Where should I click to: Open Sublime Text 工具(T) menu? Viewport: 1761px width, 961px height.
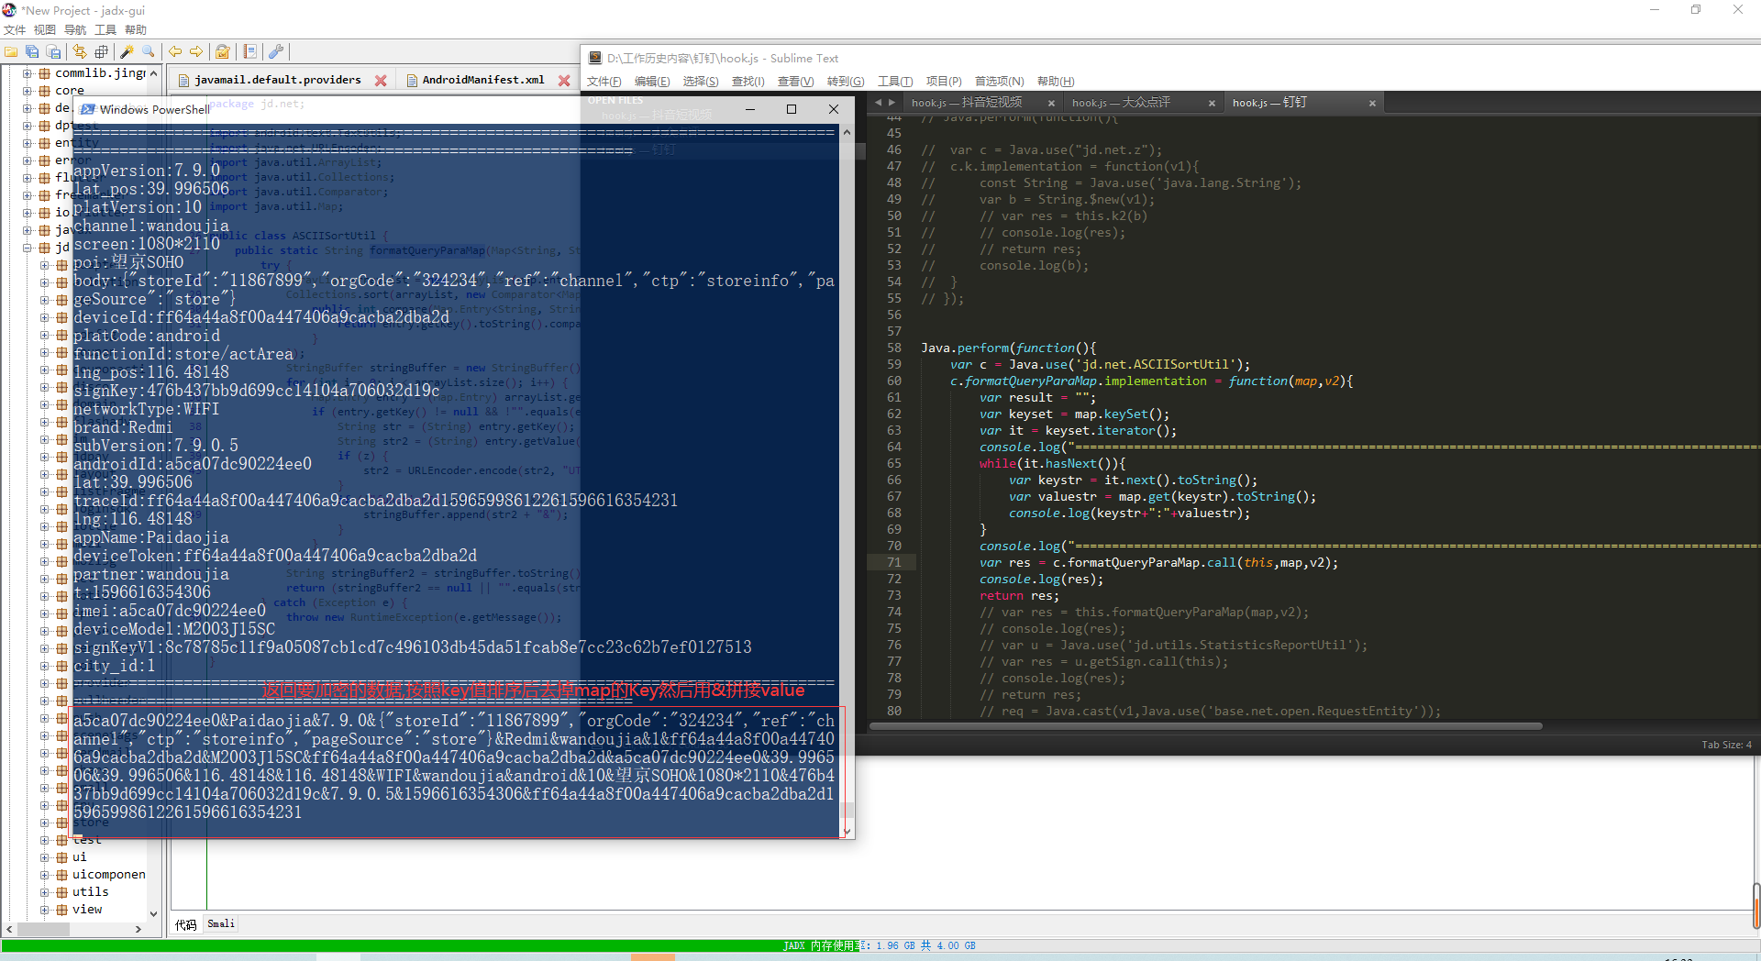click(895, 82)
